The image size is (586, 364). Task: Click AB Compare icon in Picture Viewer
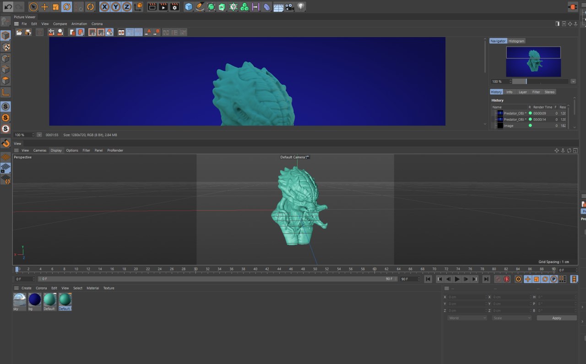[121, 32]
